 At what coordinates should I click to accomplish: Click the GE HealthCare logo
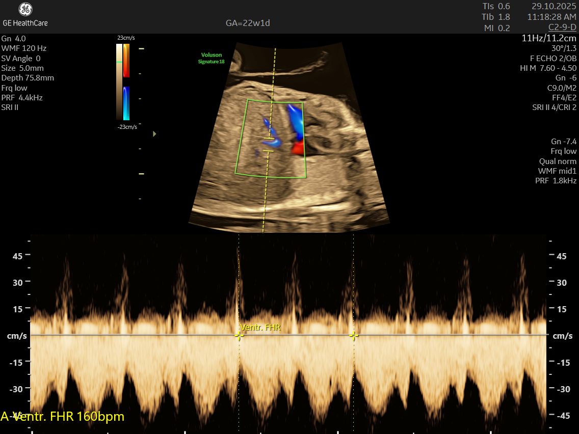click(x=25, y=14)
